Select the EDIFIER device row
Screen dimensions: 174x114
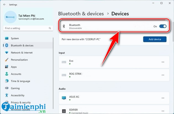[x=114, y=110]
